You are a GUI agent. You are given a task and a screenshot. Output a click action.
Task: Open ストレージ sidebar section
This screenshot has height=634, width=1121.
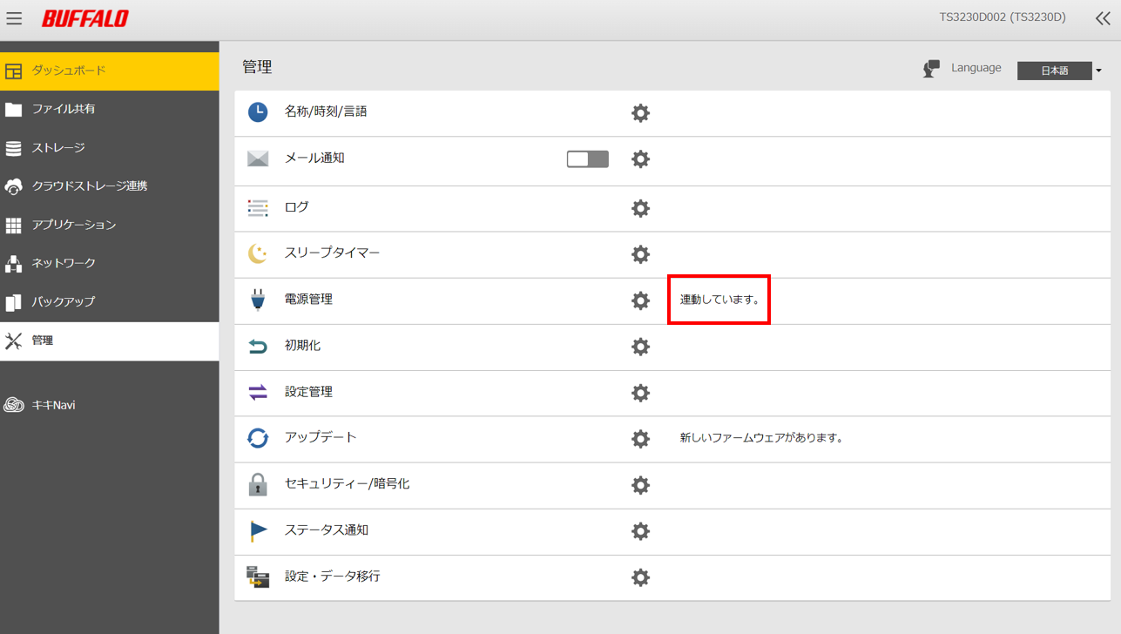coord(58,148)
